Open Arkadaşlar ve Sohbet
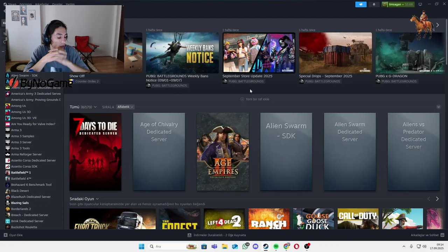448x252 pixels. coord(428,235)
